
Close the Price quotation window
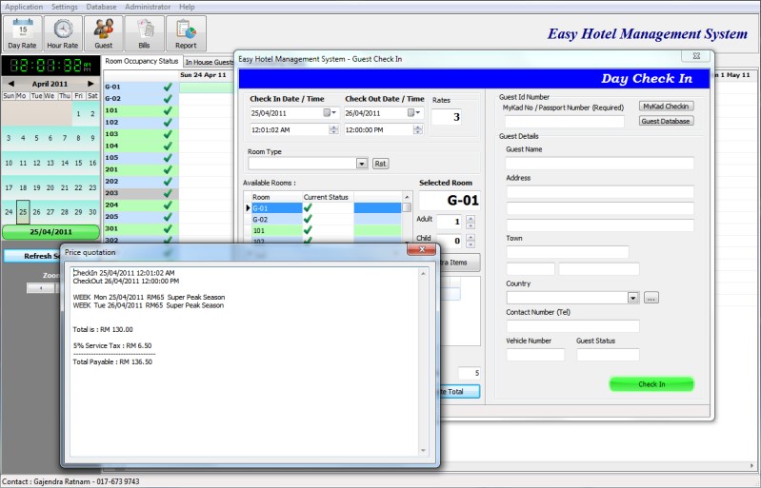click(421, 249)
